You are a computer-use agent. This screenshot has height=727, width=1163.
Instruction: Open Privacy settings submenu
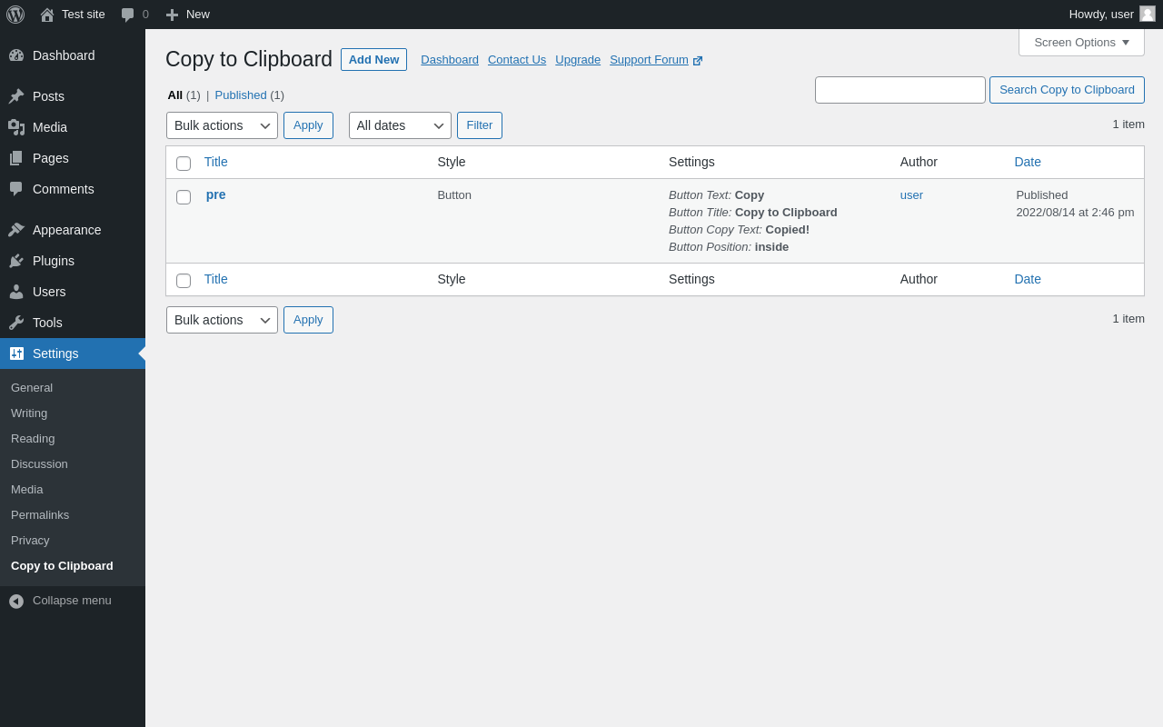pos(30,541)
